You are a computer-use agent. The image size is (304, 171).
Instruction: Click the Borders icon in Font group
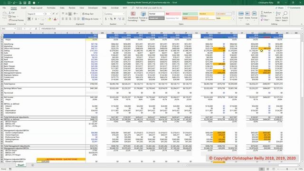pyautogui.click(x=43, y=19)
